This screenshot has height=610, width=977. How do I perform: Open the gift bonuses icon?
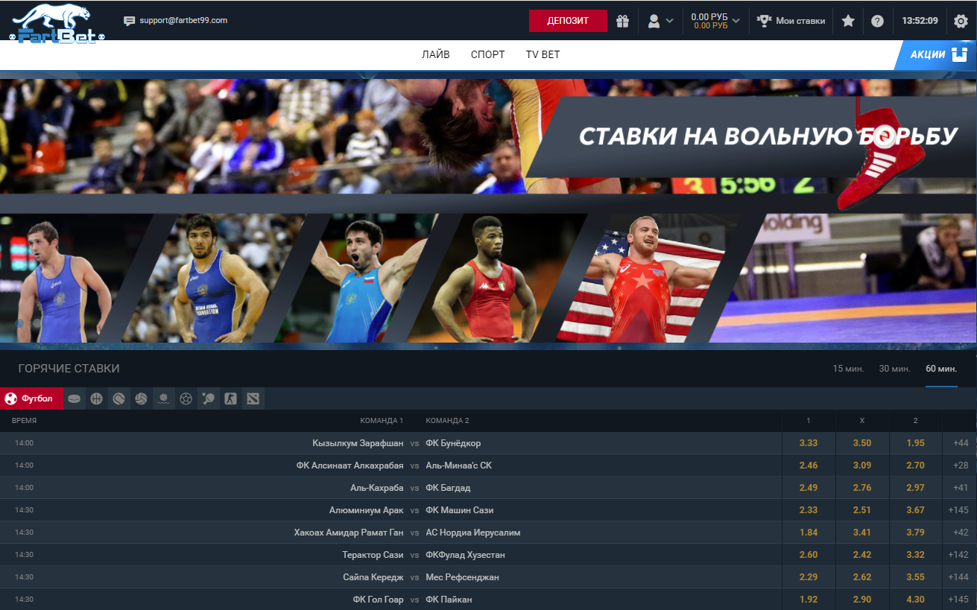coord(622,21)
